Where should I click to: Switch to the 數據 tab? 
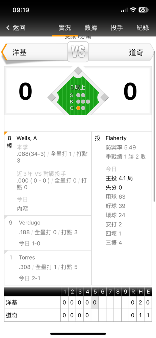[x=91, y=28]
